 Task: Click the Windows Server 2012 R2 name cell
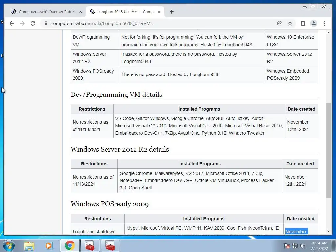click(x=95, y=58)
